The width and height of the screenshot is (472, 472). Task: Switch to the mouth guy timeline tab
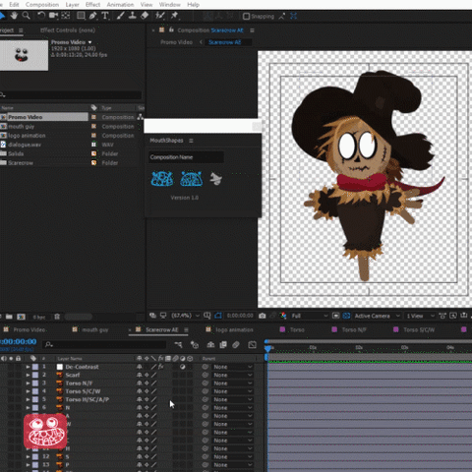point(94,329)
